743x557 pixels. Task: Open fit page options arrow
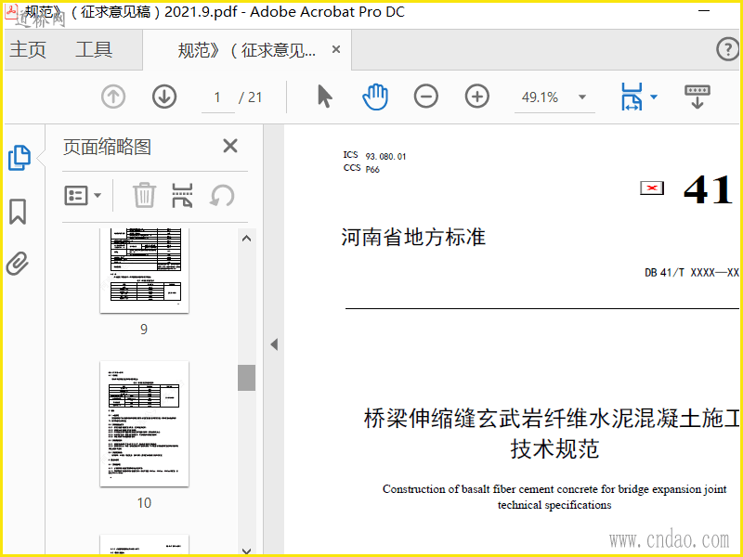tap(654, 97)
